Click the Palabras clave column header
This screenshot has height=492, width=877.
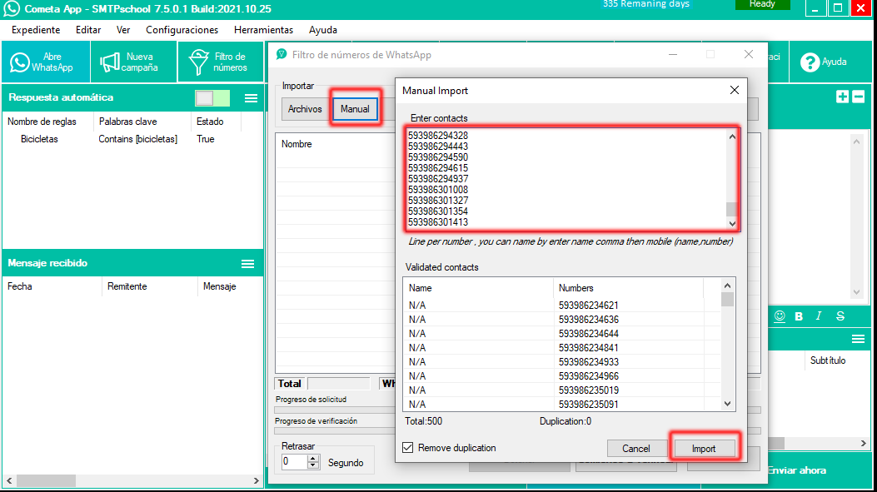coord(142,122)
